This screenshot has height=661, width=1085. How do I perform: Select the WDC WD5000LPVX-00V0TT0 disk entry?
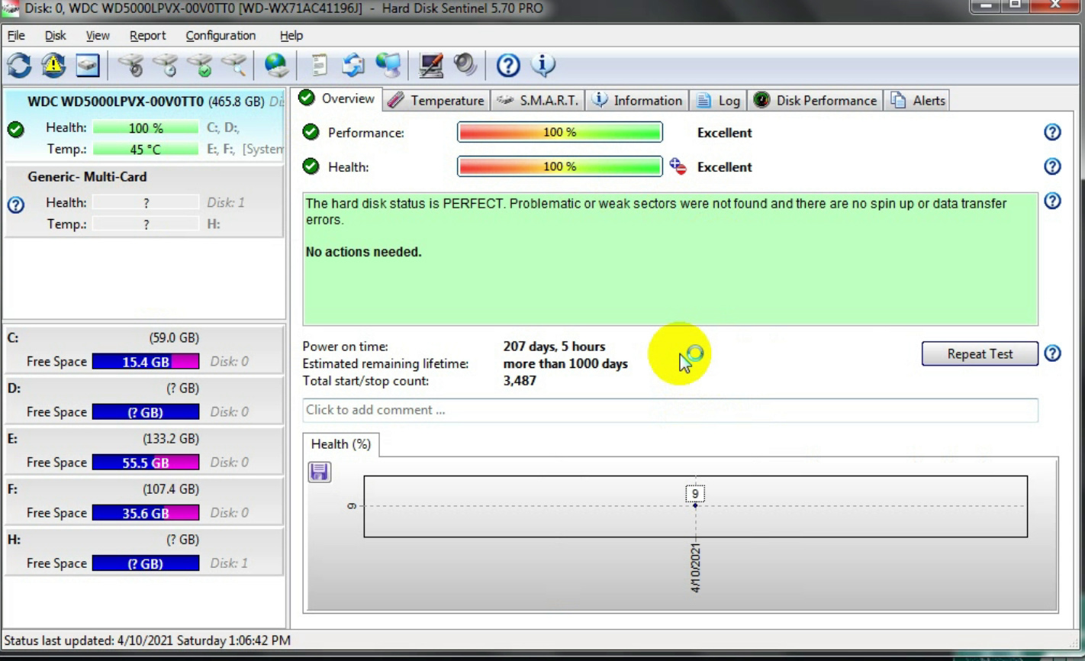(x=145, y=124)
